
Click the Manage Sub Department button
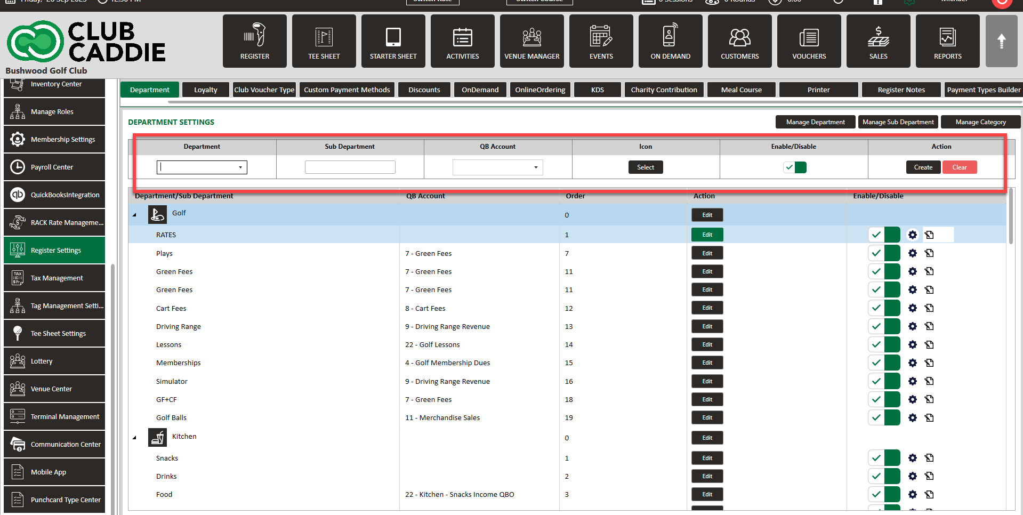[x=898, y=122]
